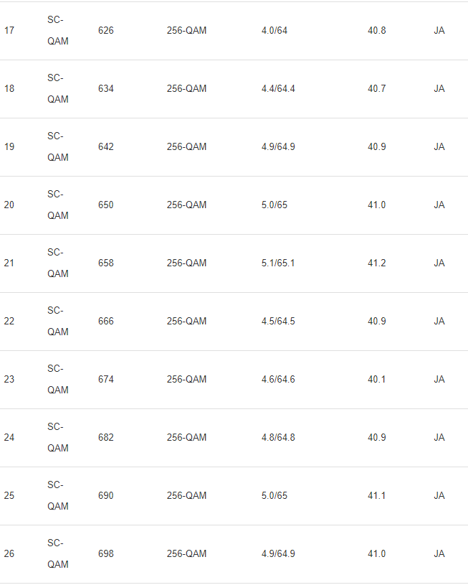Viewport: 468px width, 585px height.
Task: Select the 642 frequency cell
Action: (105, 147)
